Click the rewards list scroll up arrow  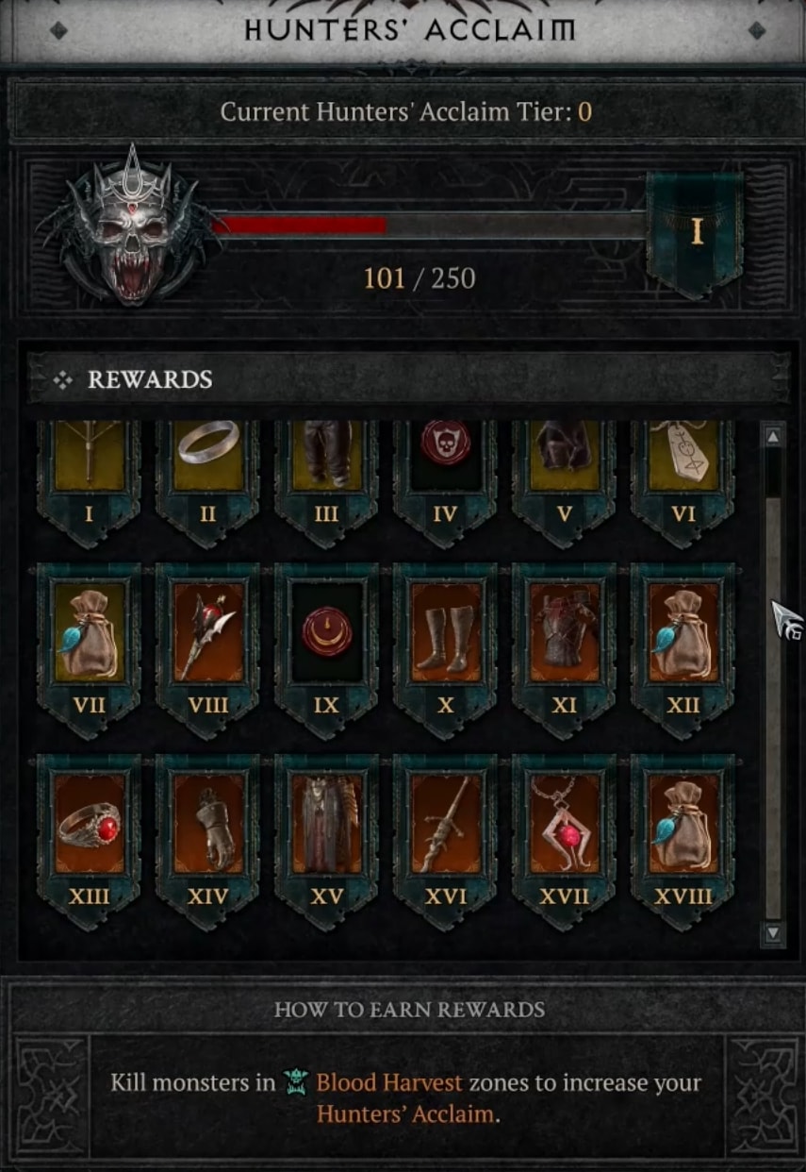(x=773, y=436)
